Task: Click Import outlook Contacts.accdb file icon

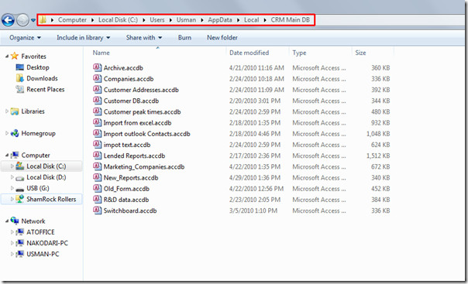Action: (x=97, y=134)
